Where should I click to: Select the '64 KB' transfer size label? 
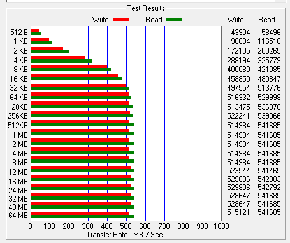[x=18, y=98]
